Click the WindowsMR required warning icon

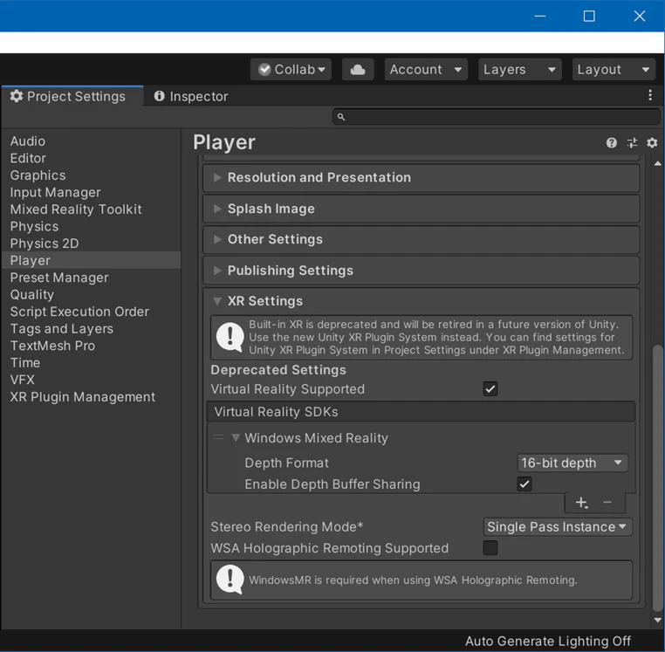[x=230, y=580]
